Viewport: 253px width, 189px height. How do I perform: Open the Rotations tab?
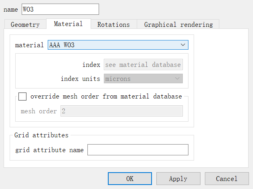pyautogui.click(x=113, y=24)
